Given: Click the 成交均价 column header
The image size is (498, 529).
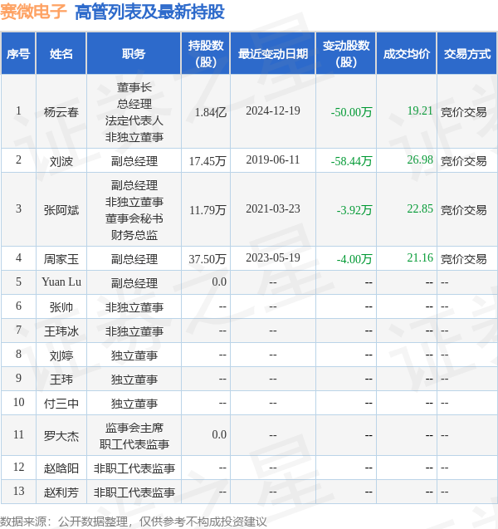Looking at the screenshot, I should [407, 54].
